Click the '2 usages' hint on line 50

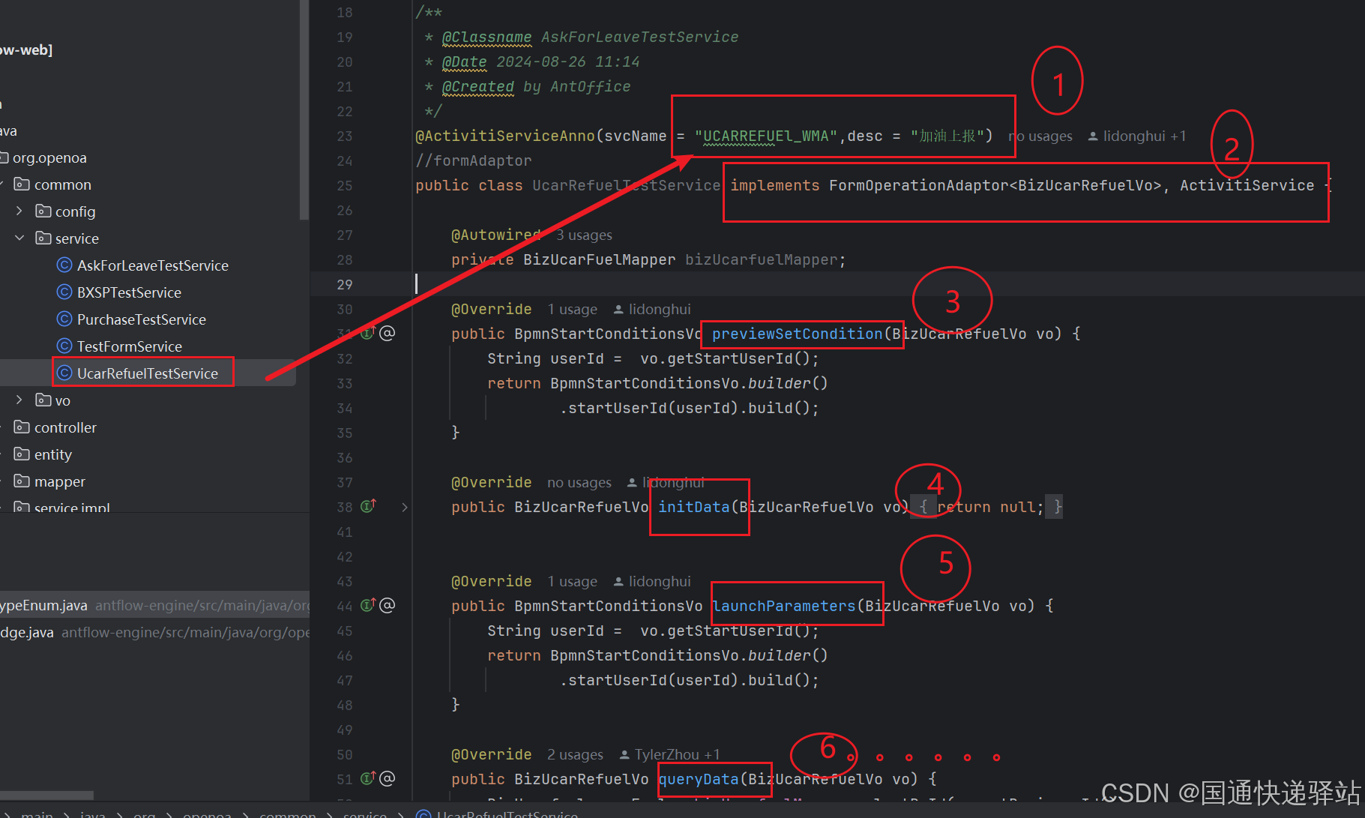[x=575, y=755]
